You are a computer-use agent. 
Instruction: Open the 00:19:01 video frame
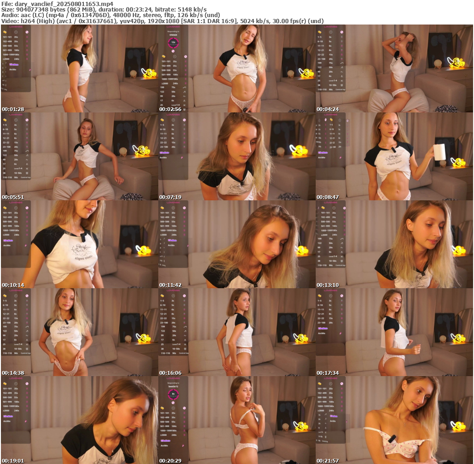(x=79, y=420)
